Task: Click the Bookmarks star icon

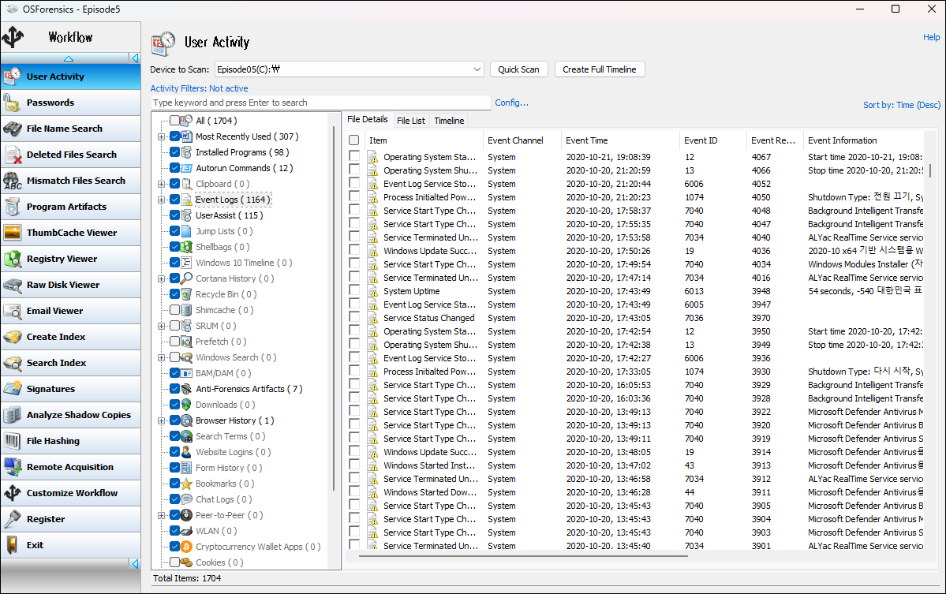Action: pyautogui.click(x=186, y=484)
